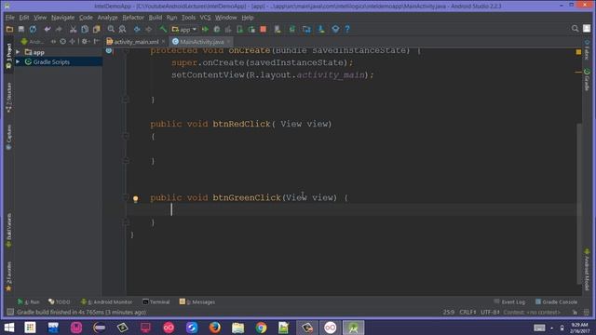Open the Terminal tool window

156,301
